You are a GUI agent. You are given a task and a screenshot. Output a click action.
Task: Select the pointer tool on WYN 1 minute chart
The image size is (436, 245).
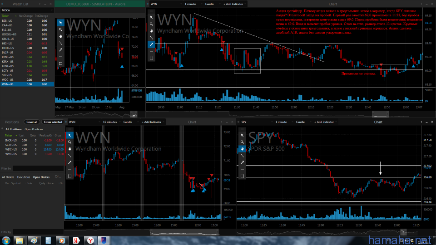coord(151,17)
